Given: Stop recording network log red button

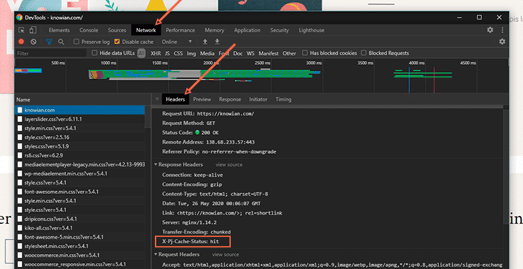Looking at the screenshot, I should click(22, 42).
